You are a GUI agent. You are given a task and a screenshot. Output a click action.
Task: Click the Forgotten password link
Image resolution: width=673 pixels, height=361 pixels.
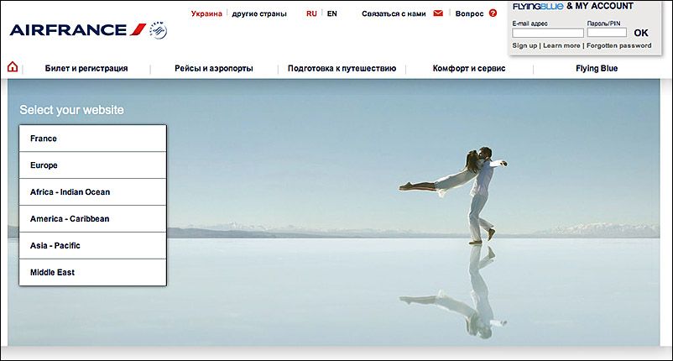coord(619,45)
